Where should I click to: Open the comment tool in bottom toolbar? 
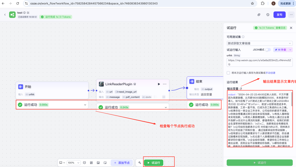(x=84, y=163)
